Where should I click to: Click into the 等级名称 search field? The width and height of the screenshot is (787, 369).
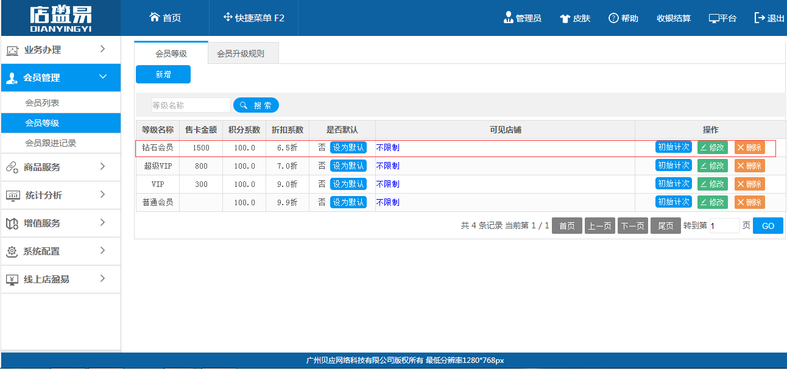tap(191, 105)
